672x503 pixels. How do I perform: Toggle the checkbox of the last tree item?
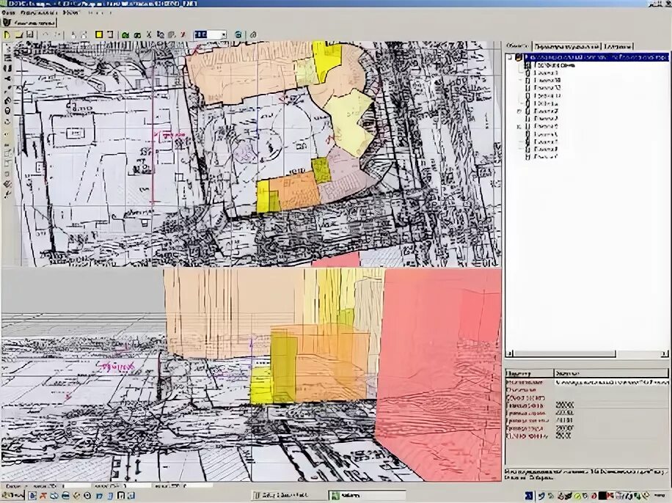point(527,156)
